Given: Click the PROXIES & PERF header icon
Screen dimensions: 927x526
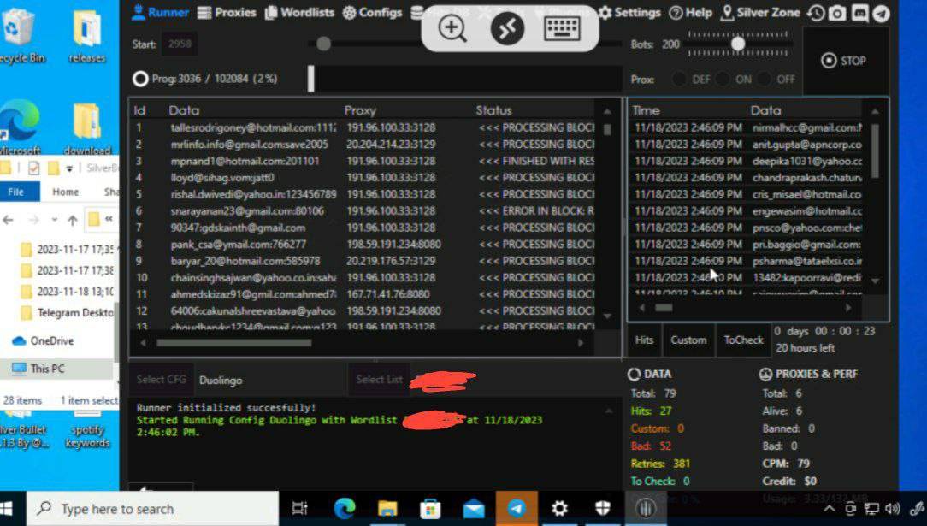Looking at the screenshot, I should tap(765, 374).
